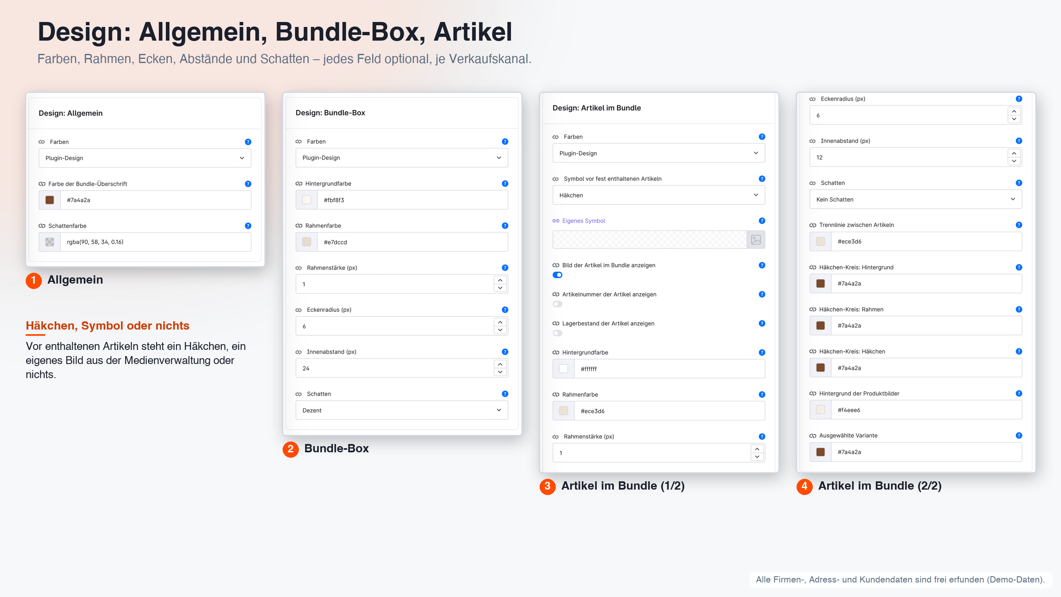The width and height of the screenshot is (1061, 597).
Task: Open Häkchen-Kreis: Häkchen color swatch
Action: (821, 367)
